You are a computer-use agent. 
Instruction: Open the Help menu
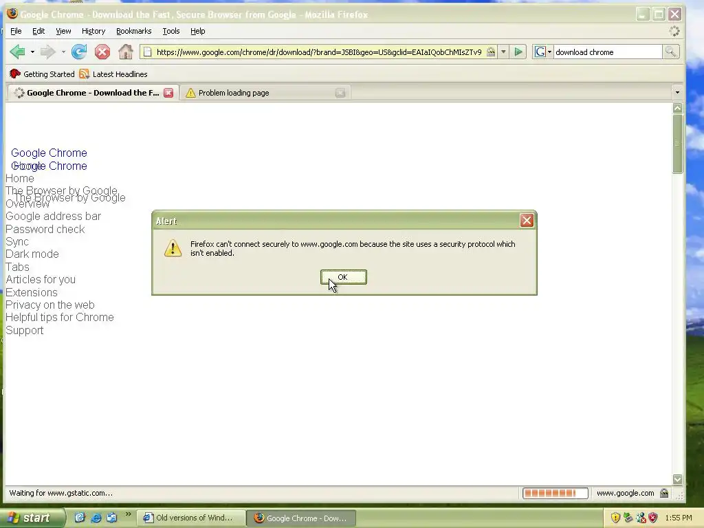pyautogui.click(x=197, y=31)
